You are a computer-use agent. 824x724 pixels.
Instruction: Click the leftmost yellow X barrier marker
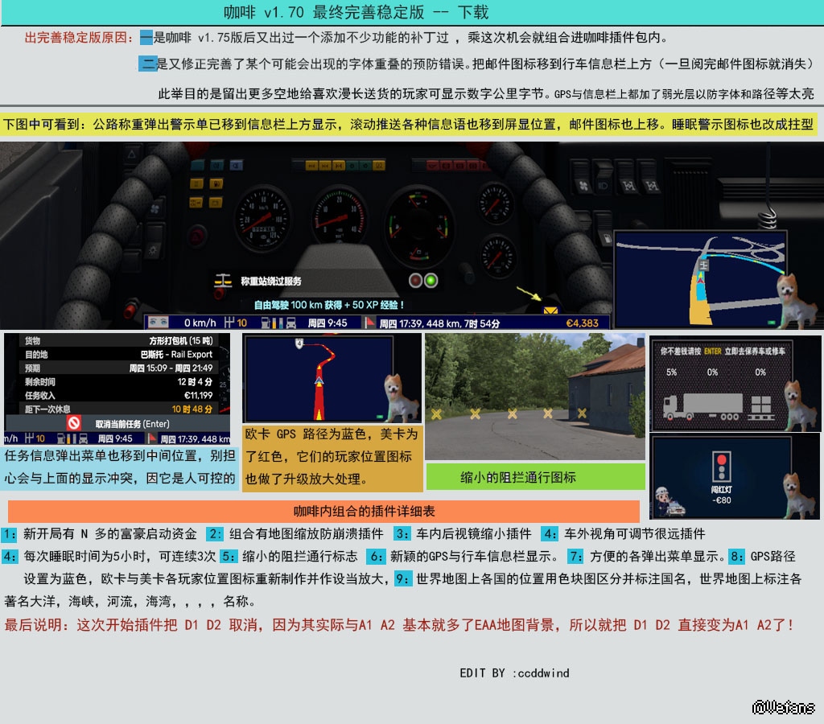click(436, 414)
